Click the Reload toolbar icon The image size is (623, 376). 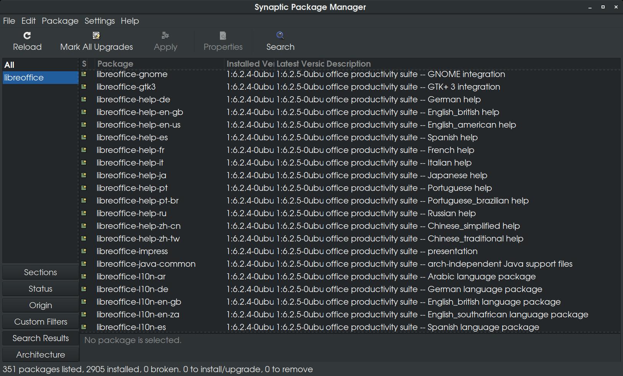[x=27, y=36]
